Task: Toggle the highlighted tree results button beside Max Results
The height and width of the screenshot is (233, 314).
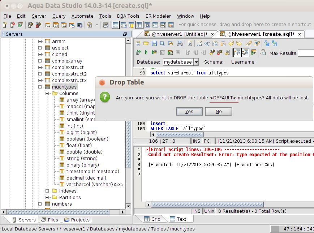Action: coord(245,52)
